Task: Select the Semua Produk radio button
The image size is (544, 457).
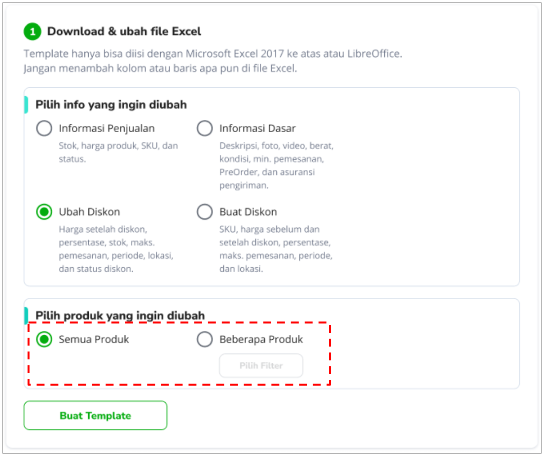Action: (44, 339)
